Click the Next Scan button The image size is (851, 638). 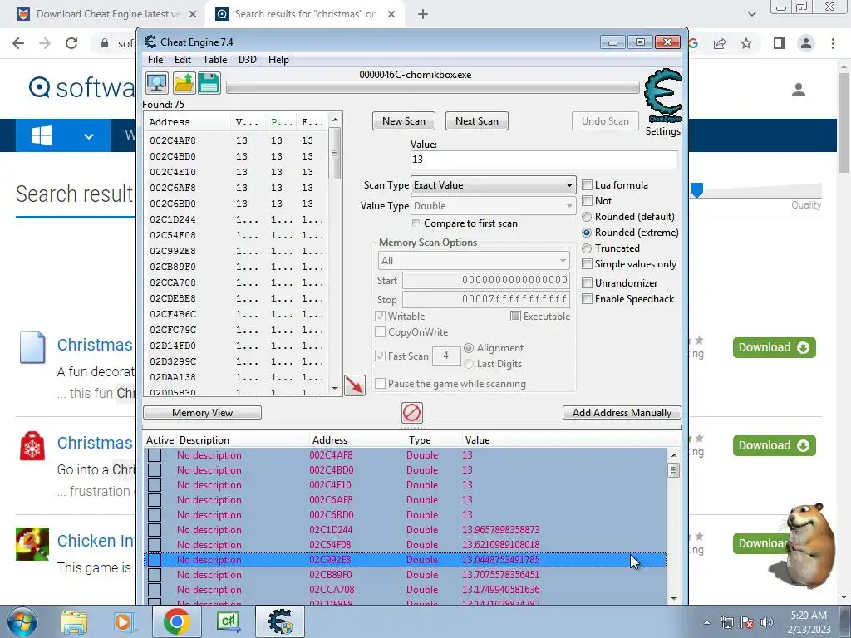click(x=476, y=121)
